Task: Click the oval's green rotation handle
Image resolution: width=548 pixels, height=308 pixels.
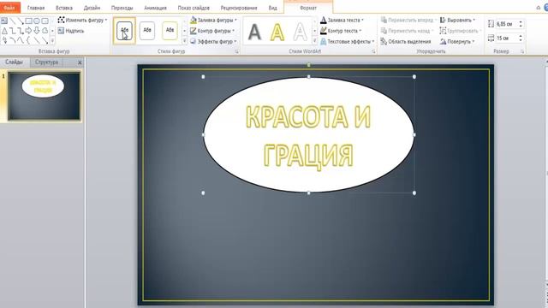Action: click(308, 65)
